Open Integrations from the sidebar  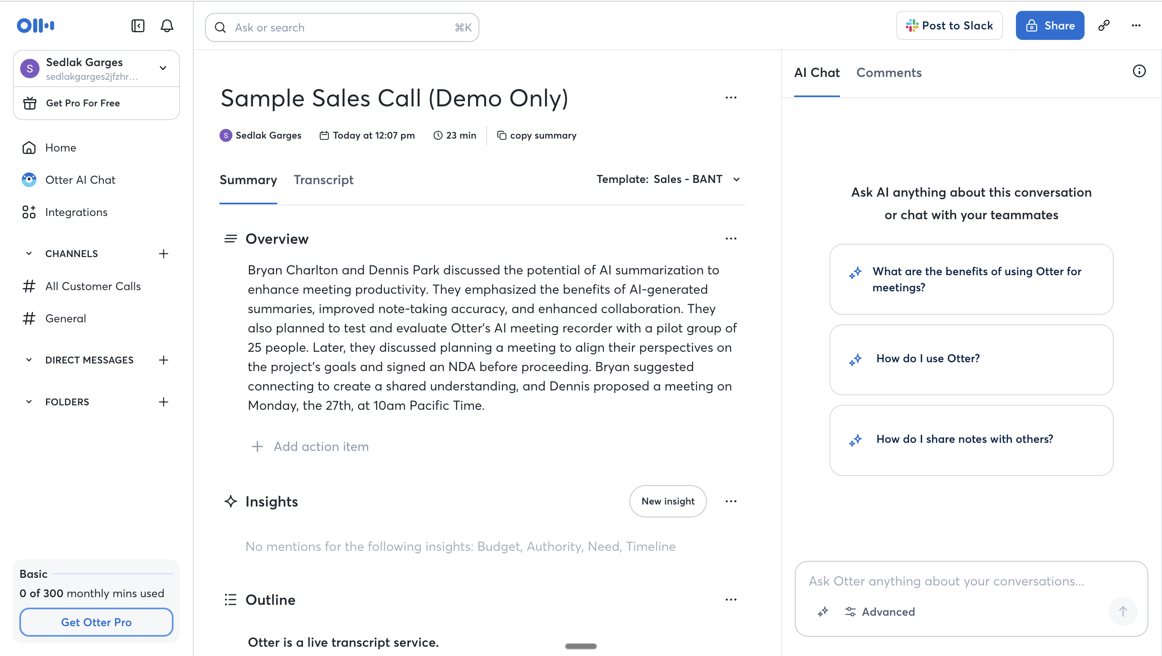pos(76,212)
